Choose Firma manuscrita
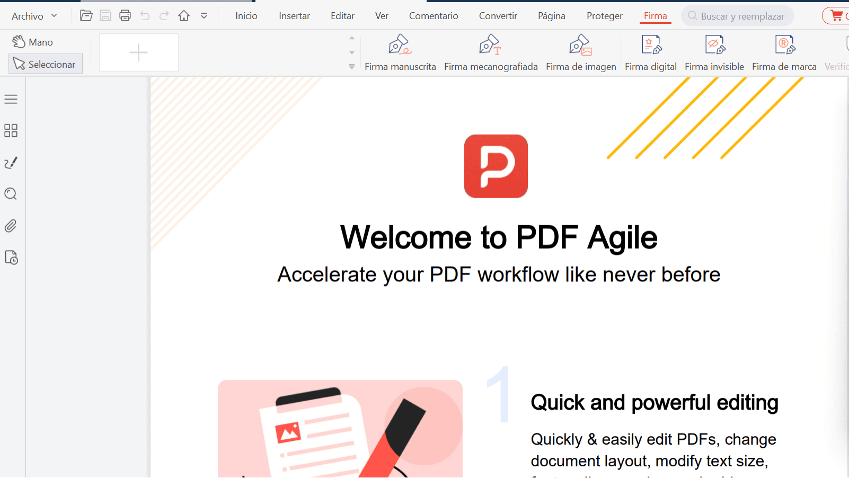The image size is (849, 478). (400, 52)
